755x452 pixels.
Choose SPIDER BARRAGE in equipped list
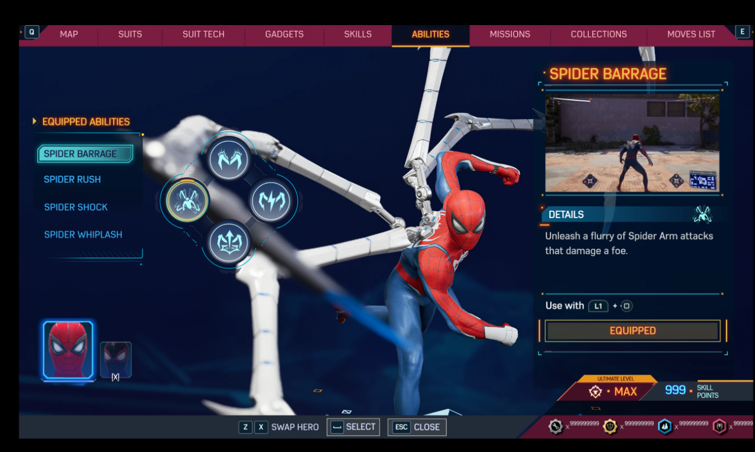(86, 154)
